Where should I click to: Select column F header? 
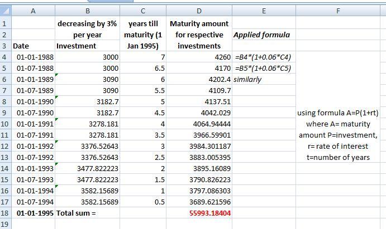tap(338, 11)
